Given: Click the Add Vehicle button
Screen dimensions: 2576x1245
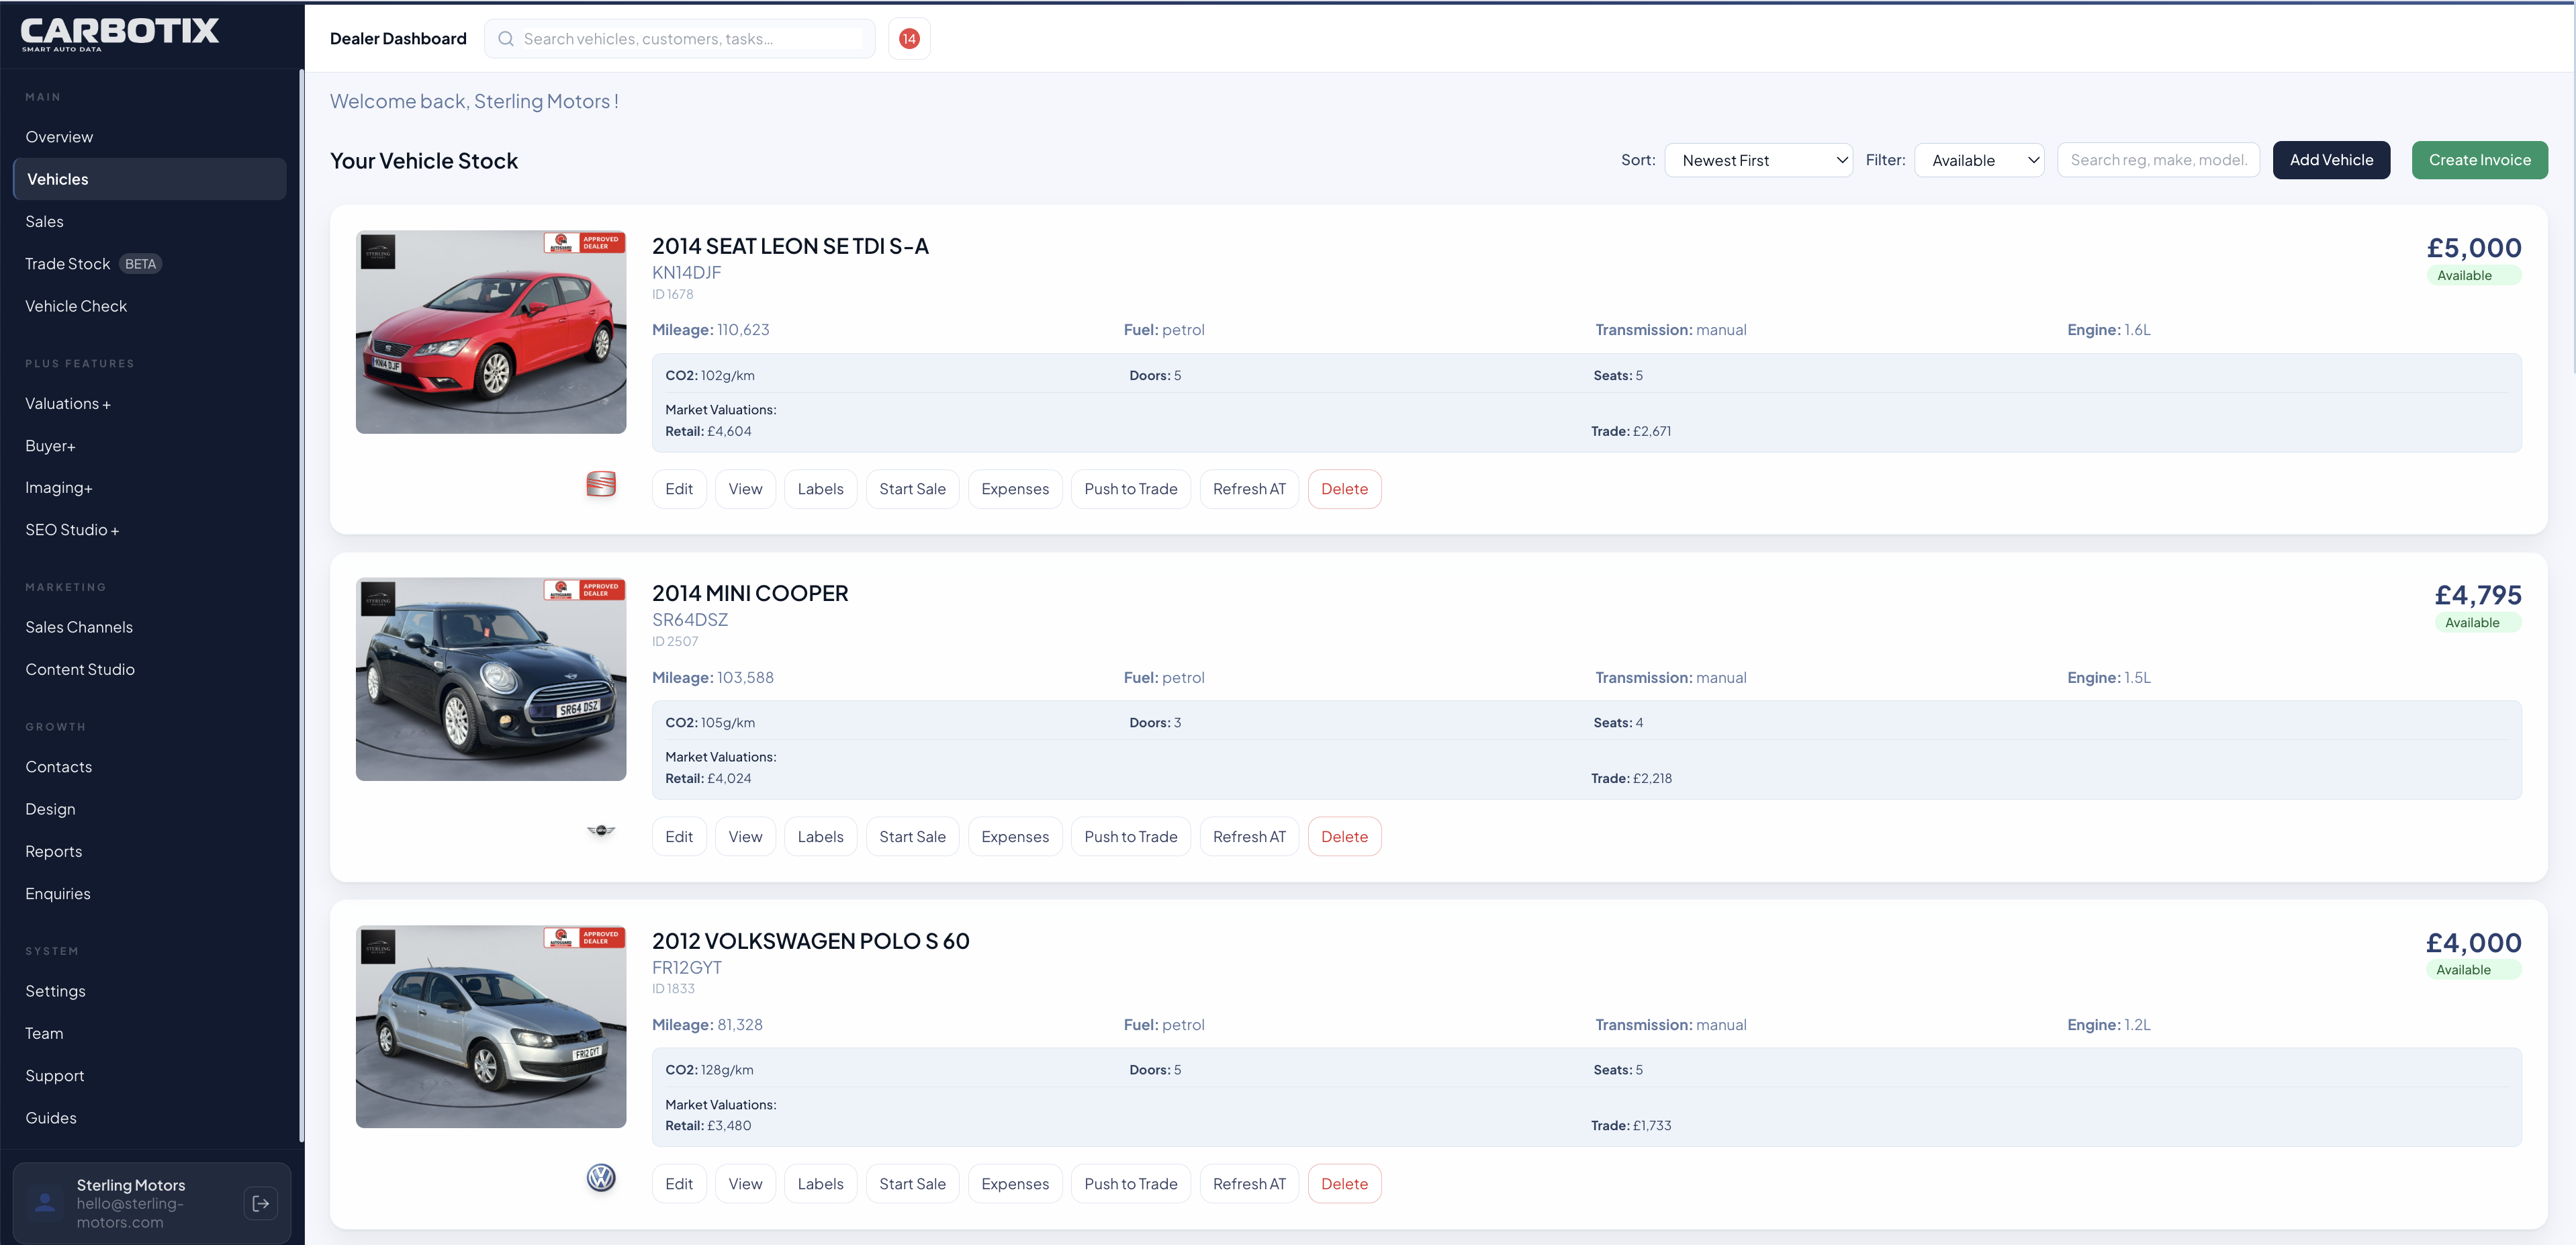Looking at the screenshot, I should [x=2331, y=160].
